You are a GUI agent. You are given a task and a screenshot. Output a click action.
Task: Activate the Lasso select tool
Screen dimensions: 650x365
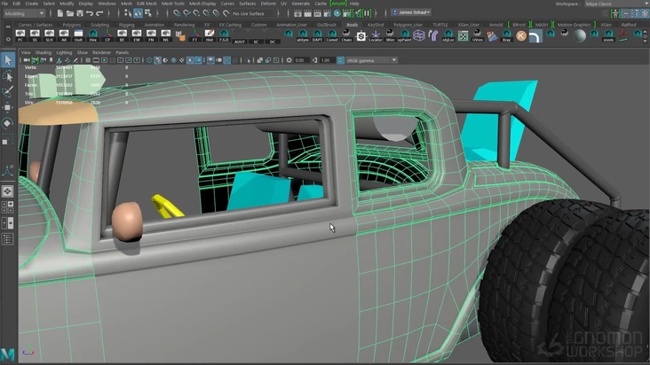click(x=8, y=76)
